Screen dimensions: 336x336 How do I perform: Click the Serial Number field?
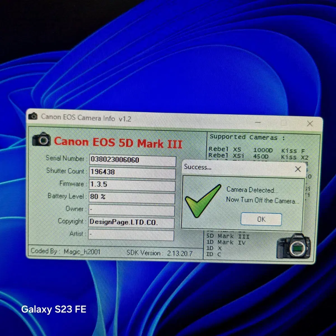tap(132, 160)
